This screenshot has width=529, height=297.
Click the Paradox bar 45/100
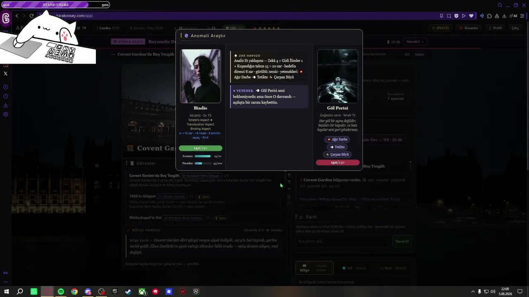pyautogui.click(x=203, y=163)
